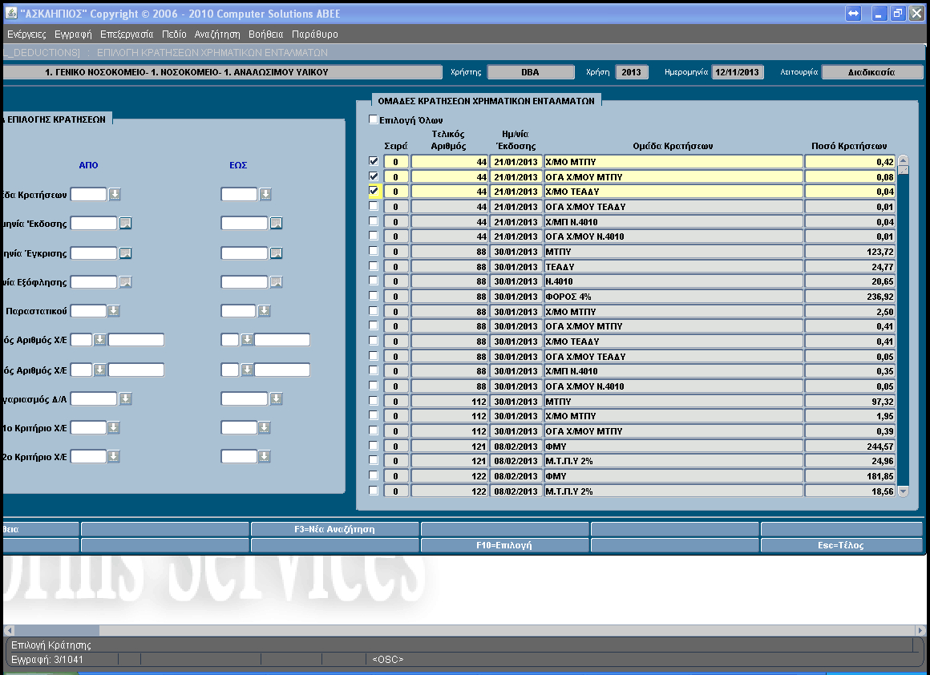Check the ΦΟΡΟΣ 4% row checkbox
This screenshot has height=675, width=930.
pyautogui.click(x=373, y=296)
